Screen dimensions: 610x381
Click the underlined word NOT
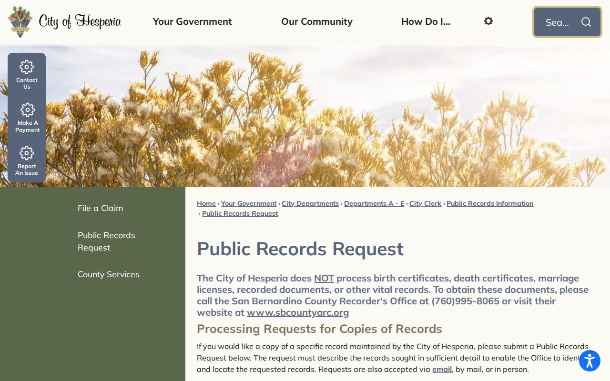click(x=324, y=278)
